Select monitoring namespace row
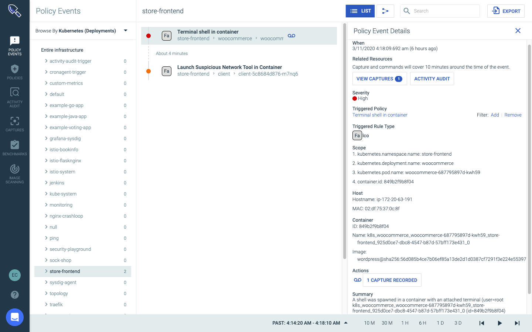The height and width of the screenshot is (332, 532). tap(83, 205)
